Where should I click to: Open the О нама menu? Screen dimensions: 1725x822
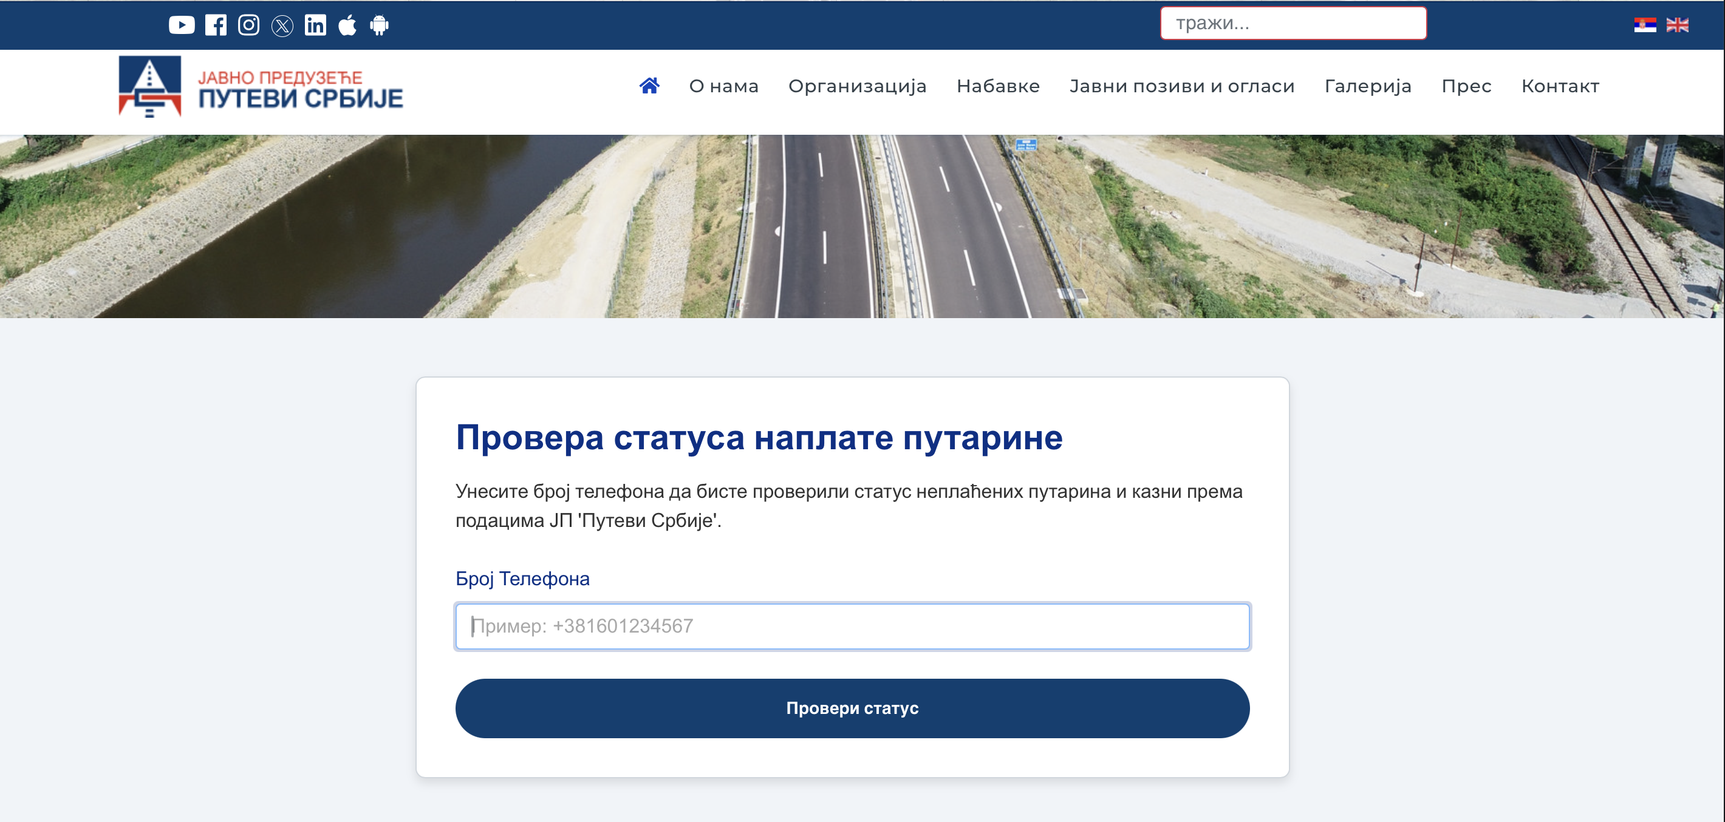tap(723, 86)
